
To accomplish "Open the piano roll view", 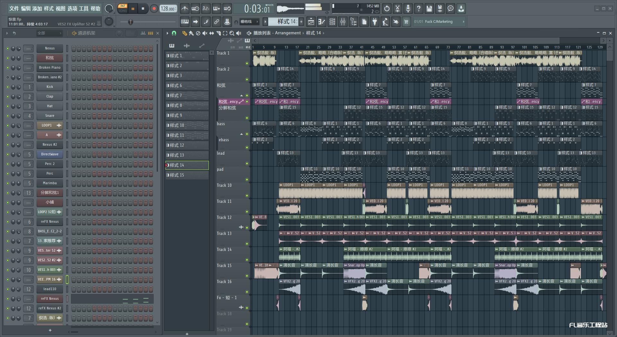I will (322, 22).
